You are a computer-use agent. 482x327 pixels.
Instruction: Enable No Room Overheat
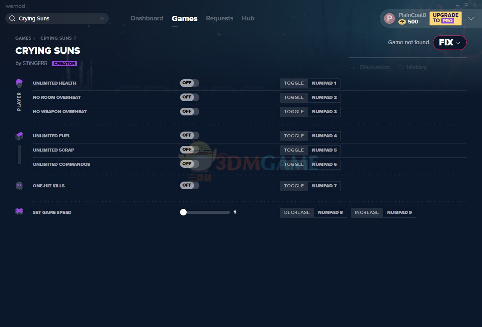(x=190, y=97)
